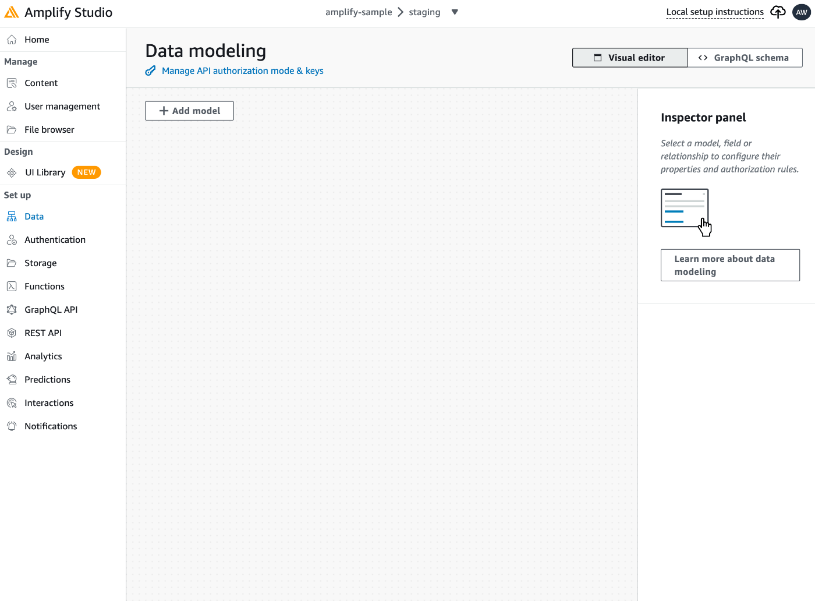
Task: Click the Notifications bell icon
Action: click(x=12, y=426)
